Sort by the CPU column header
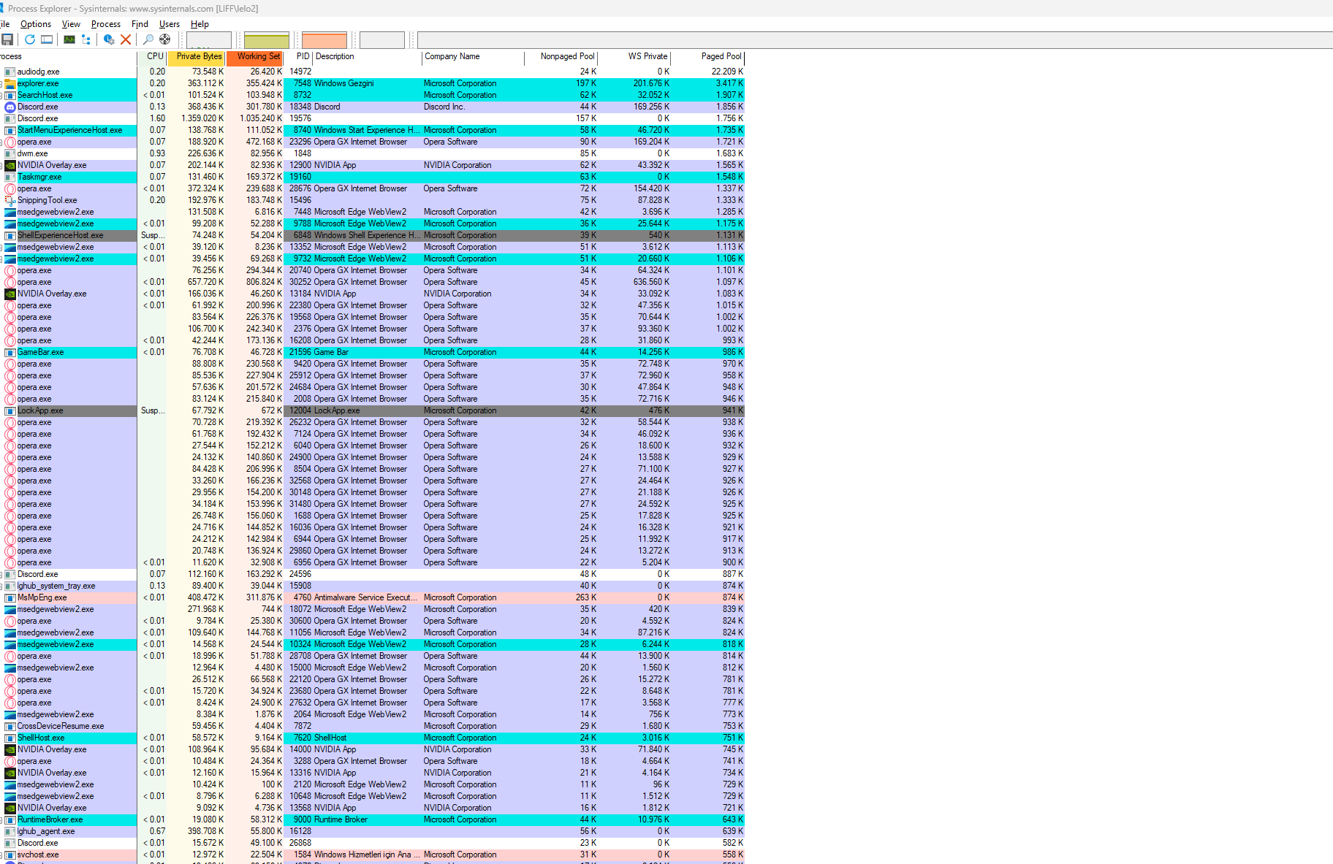The height and width of the screenshot is (864, 1333). [152, 56]
